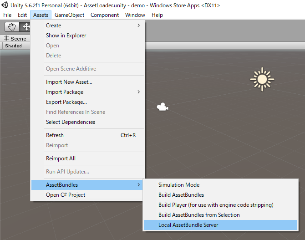
Task: Expand the AssetBundles submenu
Action: pyautogui.click(x=87, y=185)
